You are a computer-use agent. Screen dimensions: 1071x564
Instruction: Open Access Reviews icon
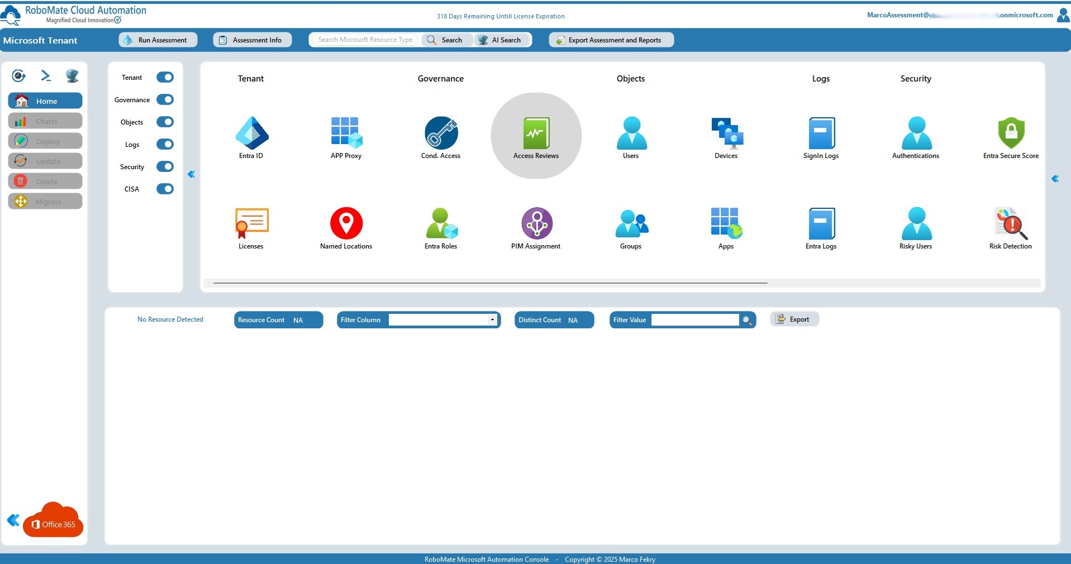tap(536, 133)
